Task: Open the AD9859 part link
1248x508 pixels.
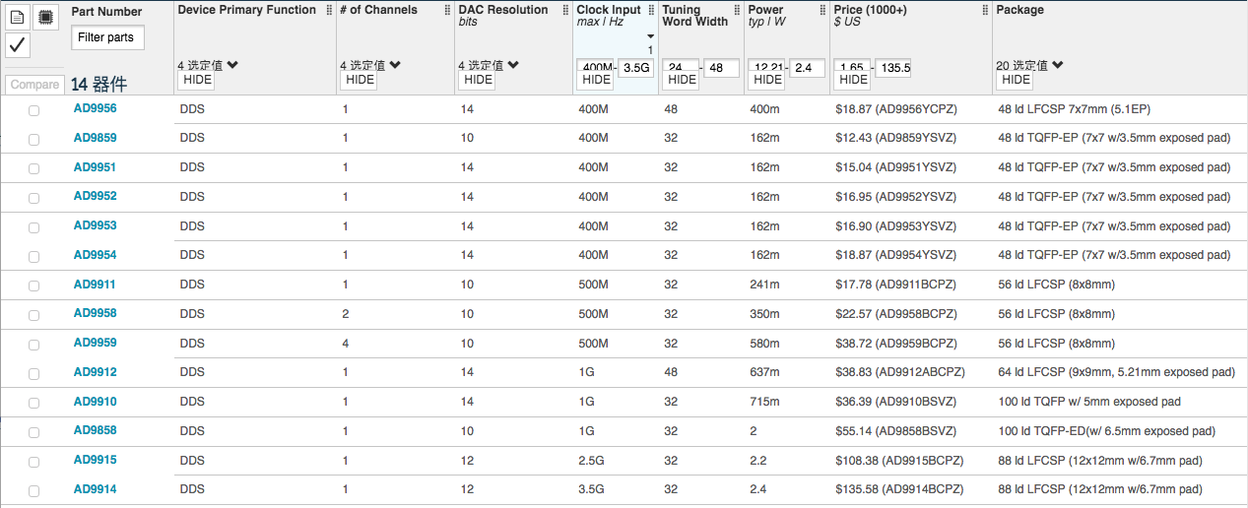Action: pos(95,138)
